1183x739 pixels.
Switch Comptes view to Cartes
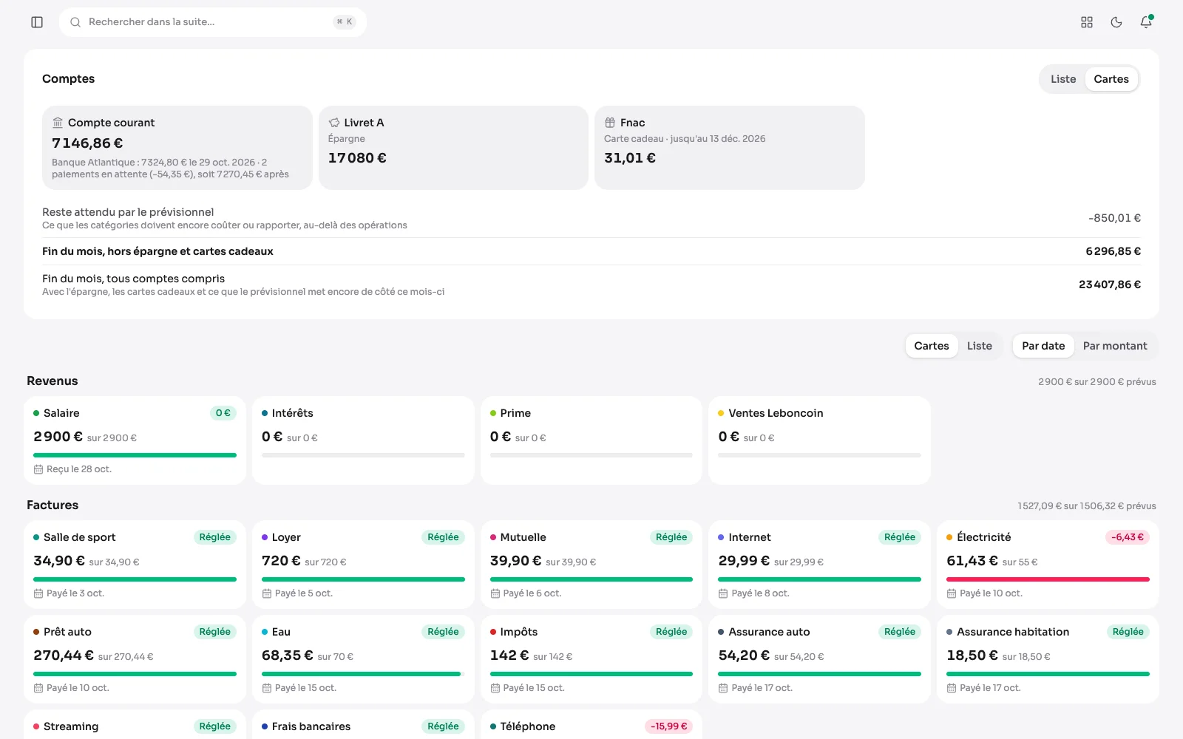pos(1111,79)
